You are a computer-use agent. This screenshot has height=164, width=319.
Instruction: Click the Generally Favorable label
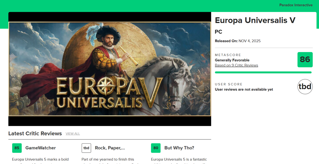click(232, 60)
